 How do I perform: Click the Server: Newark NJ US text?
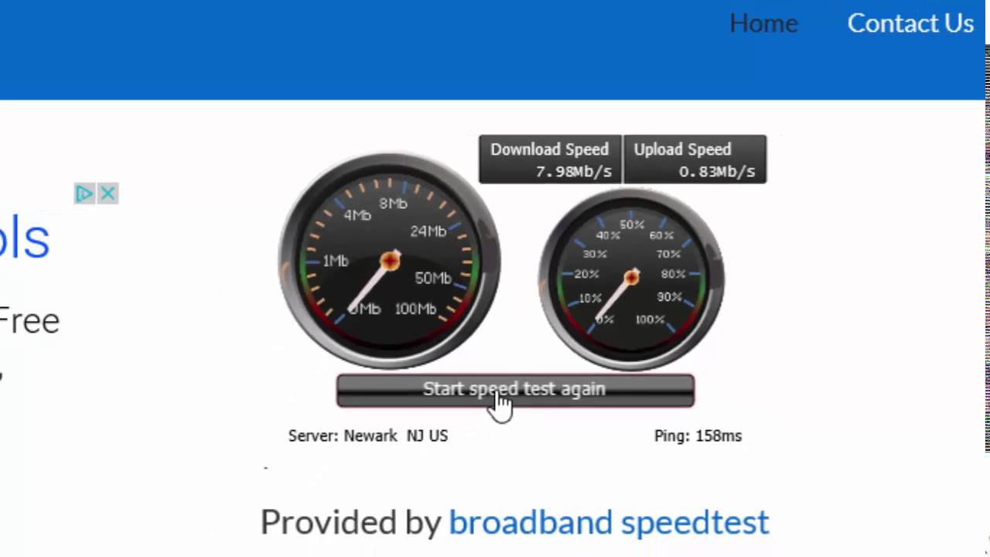pyautogui.click(x=368, y=436)
